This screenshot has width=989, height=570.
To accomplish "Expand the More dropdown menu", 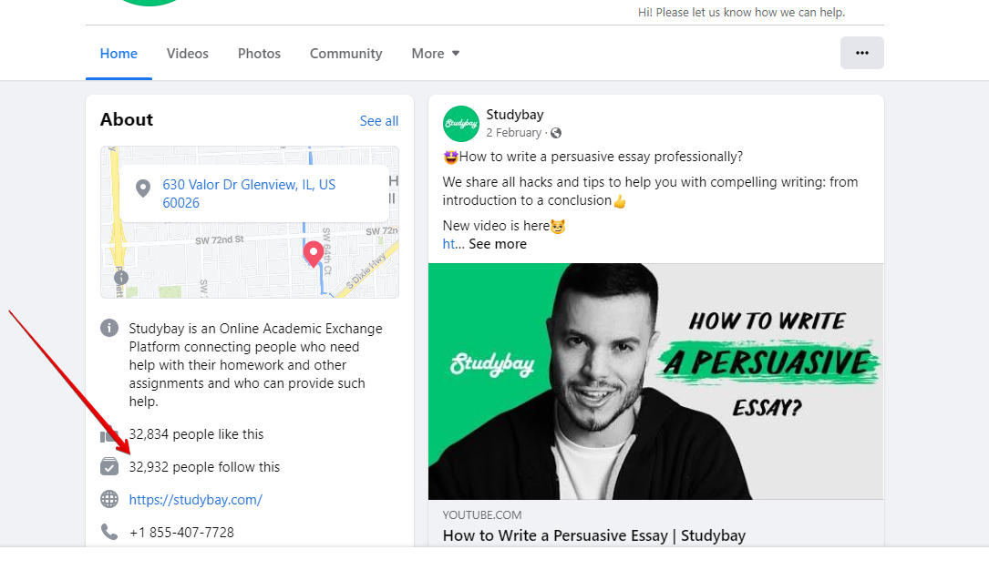I will (435, 54).
